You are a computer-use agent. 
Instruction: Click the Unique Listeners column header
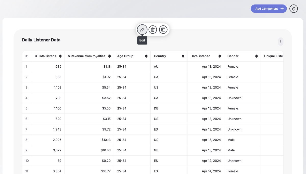click(x=273, y=56)
